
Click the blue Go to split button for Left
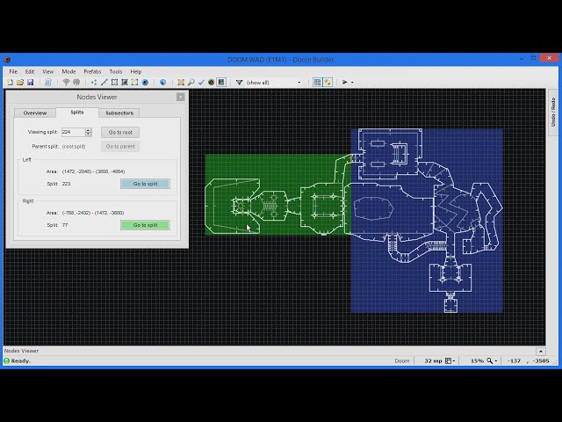click(145, 184)
